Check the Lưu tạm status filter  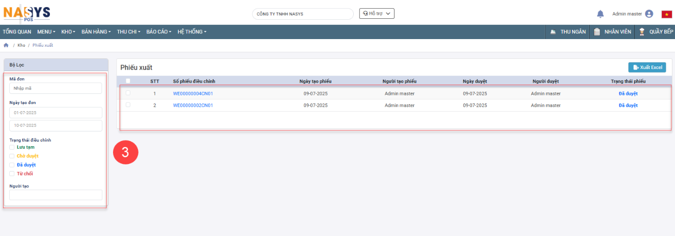pos(12,147)
